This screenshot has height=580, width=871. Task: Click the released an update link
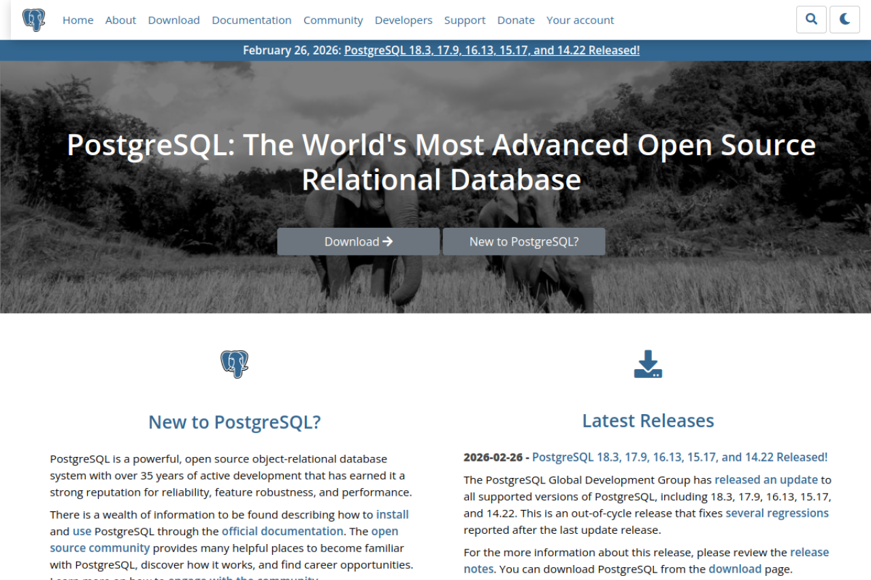click(x=766, y=479)
